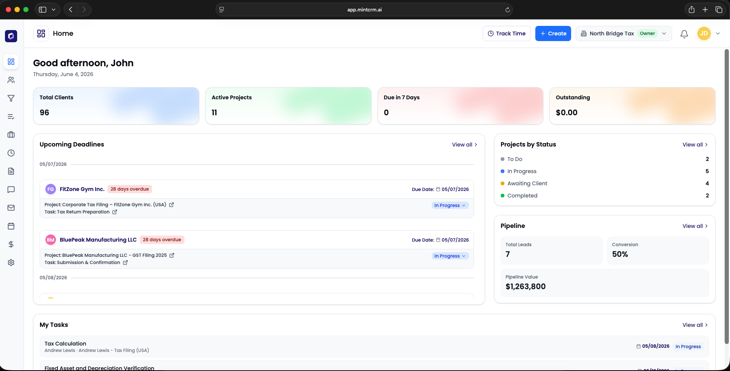Expand the JD user avatar menu chevron
Screen dimensions: 730x371
pyautogui.click(x=718, y=33)
